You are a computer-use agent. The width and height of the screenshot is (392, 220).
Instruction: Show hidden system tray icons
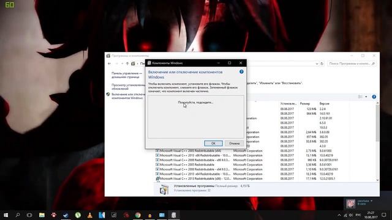(x=339, y=215)
